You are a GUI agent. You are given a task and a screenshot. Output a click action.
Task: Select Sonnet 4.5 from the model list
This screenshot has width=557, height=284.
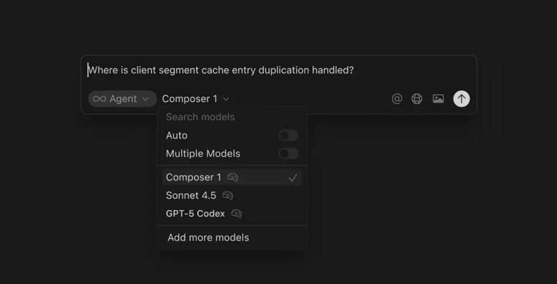coord(191,195)
